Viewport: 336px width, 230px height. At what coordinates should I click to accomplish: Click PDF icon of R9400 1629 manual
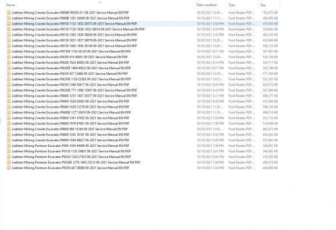click(x=8, y=107)
